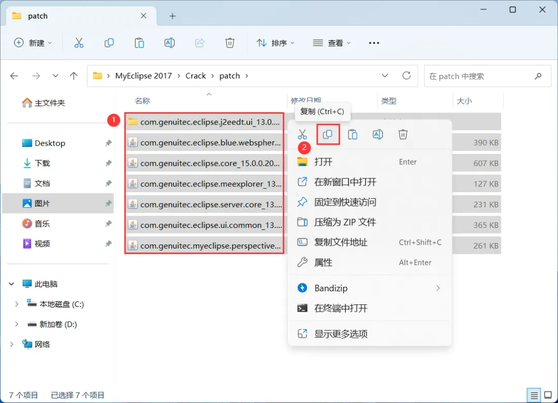Choose 压缩为 ZIP 文件 menu item
The image size is (558, 403).
[x=369, y=222]
